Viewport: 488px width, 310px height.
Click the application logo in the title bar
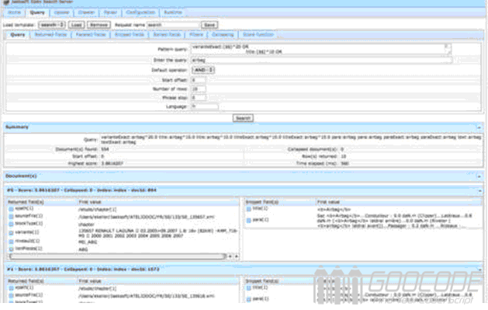6,2
